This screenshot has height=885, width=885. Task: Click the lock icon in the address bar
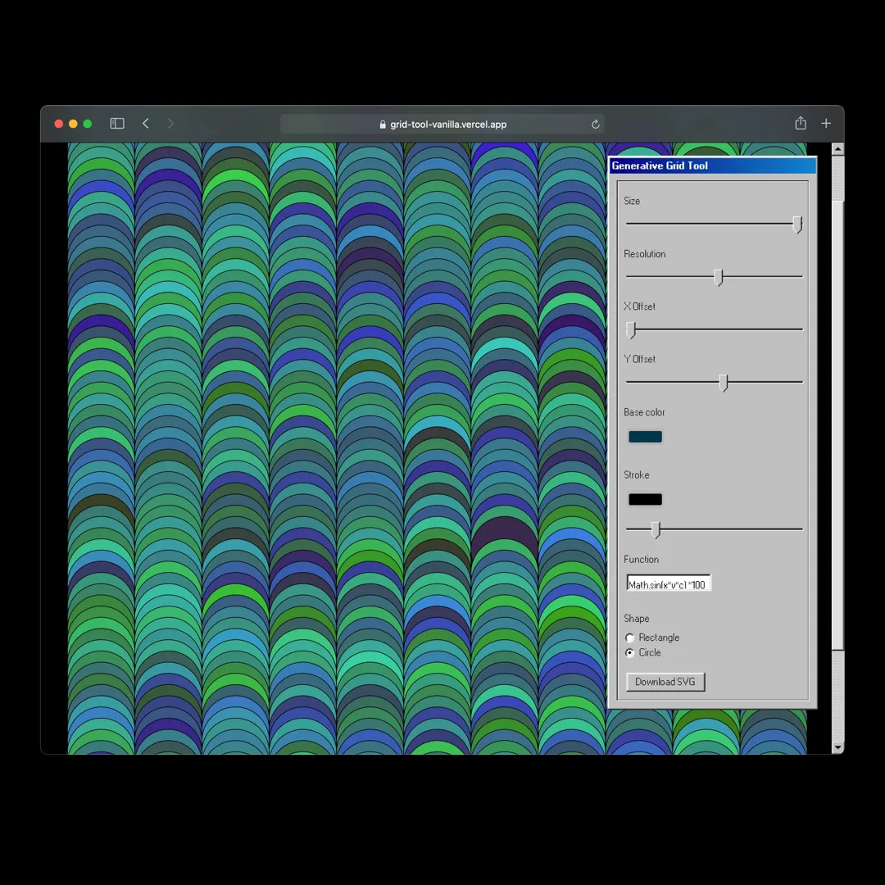(x=383, y=125)
